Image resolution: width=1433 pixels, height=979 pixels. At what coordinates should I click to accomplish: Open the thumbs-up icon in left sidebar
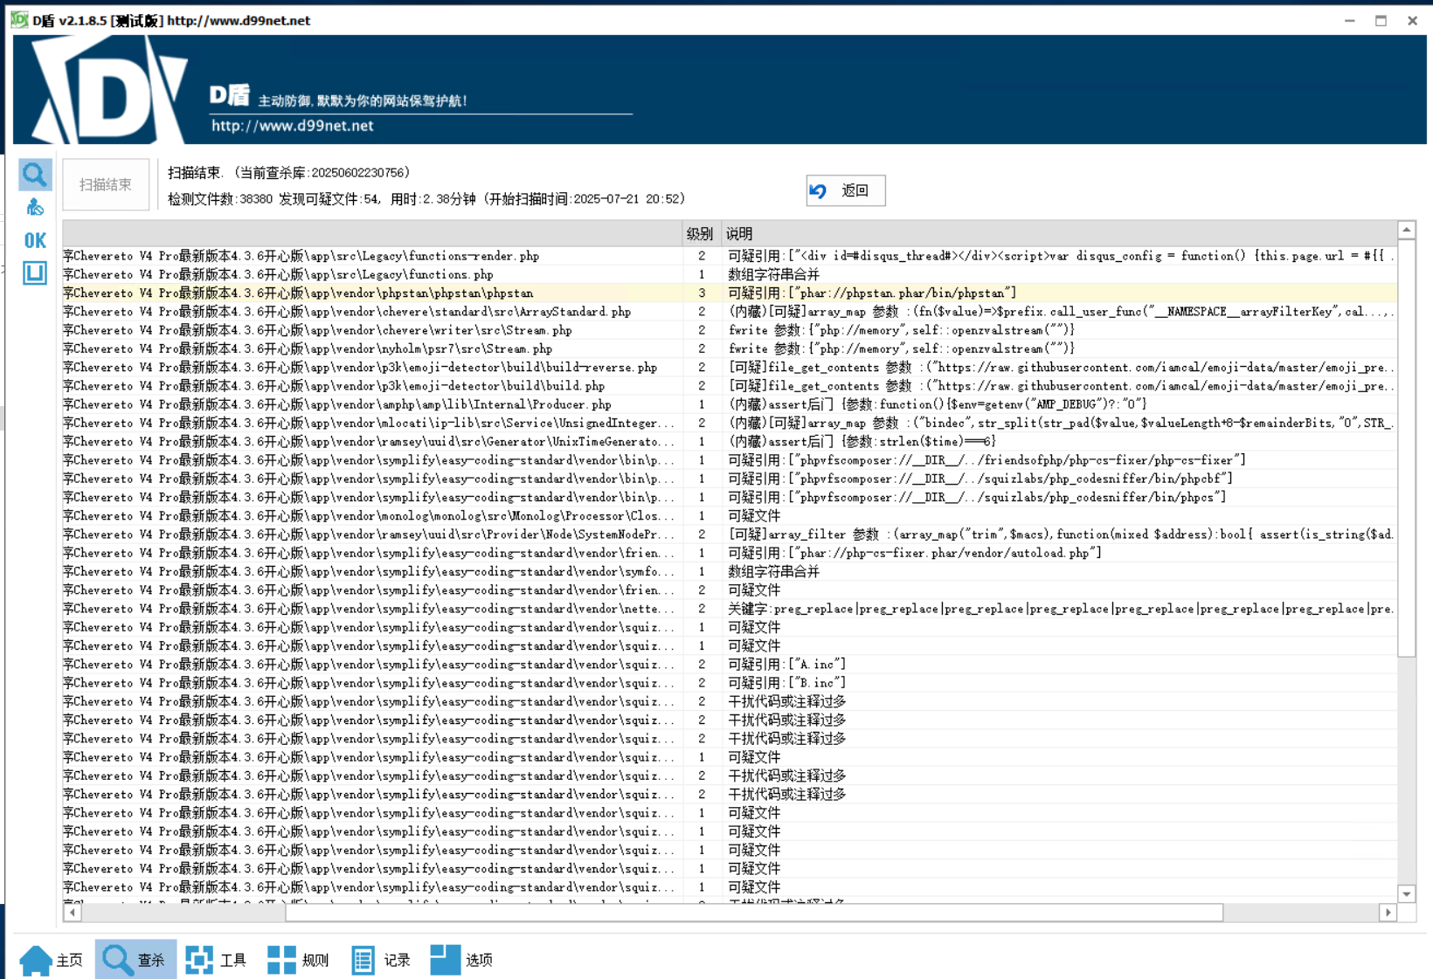click(x=35, y=207)
